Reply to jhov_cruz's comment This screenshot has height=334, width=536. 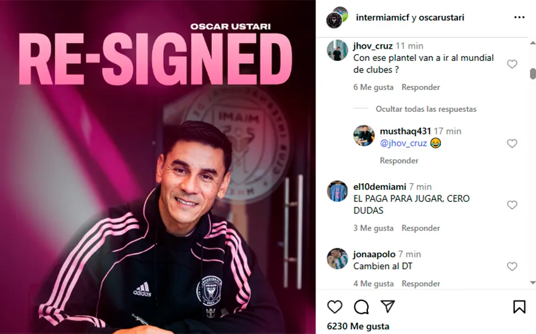coord(420,87)
